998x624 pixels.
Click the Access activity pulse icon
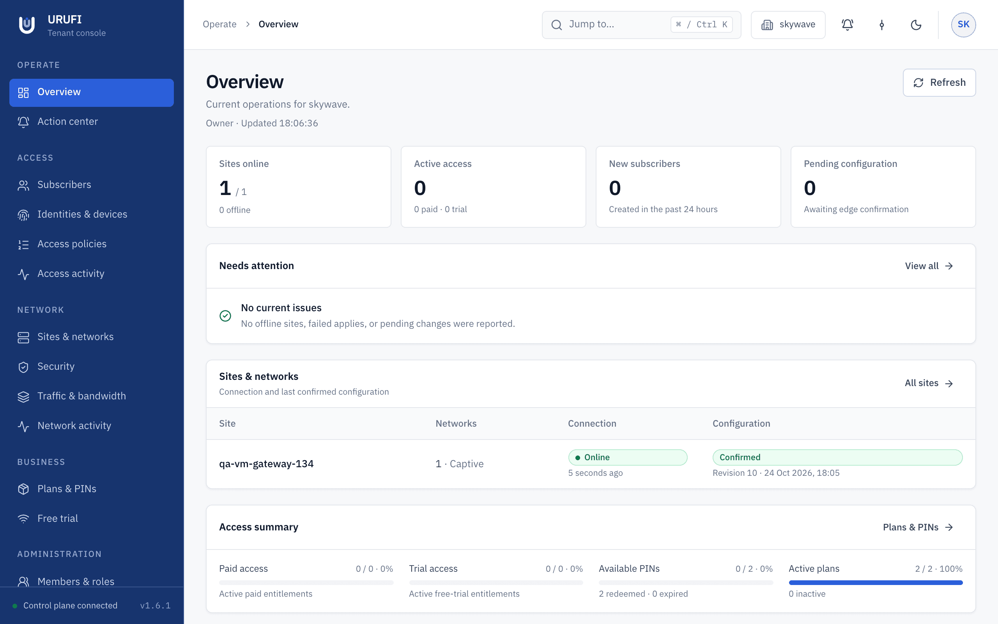23,275
